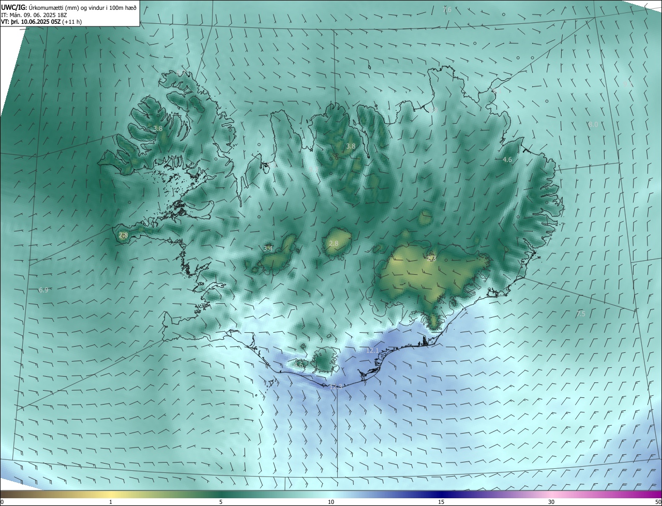Click the 7.6 value along the upper map border
Viewport: 662px width, 506px height.
click(x=447, y=10)
